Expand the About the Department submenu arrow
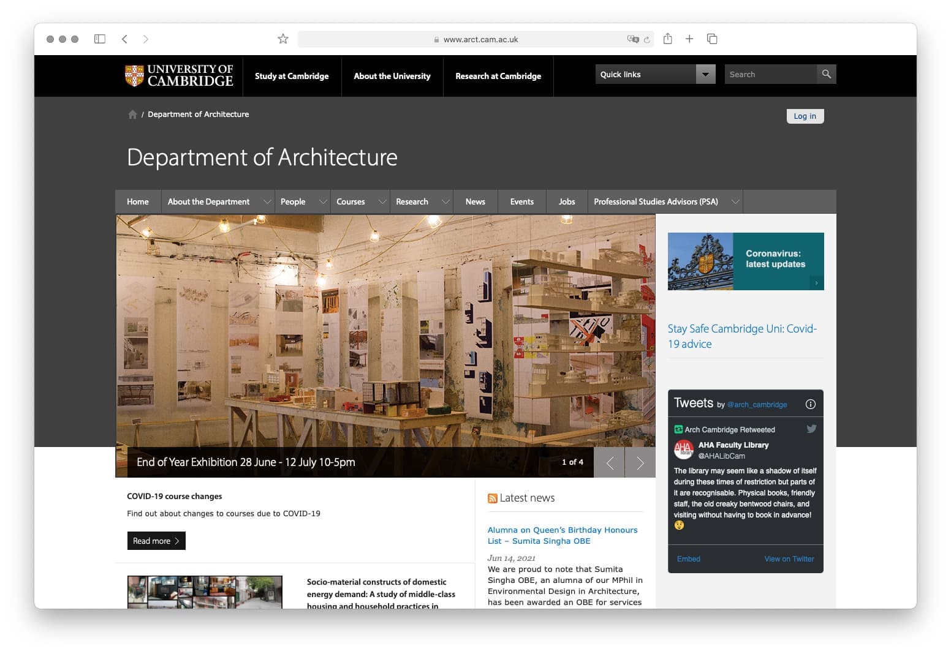 267,201
